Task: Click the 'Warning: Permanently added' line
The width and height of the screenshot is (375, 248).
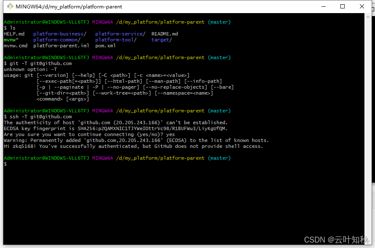Action: [136, 140]
